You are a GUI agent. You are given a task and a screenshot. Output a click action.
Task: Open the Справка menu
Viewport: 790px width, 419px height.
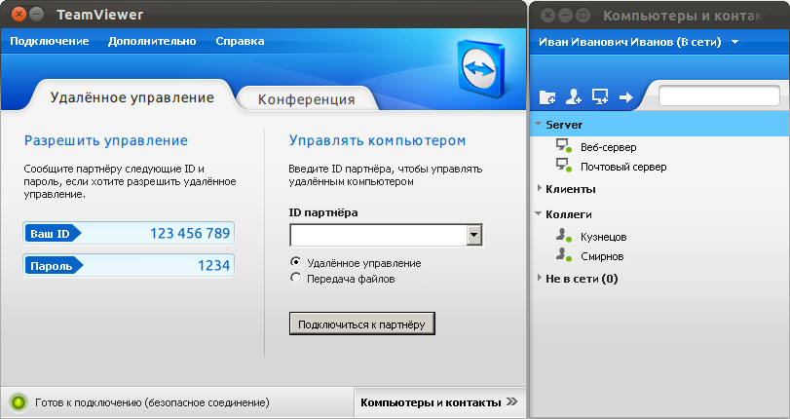click(240, 41)
